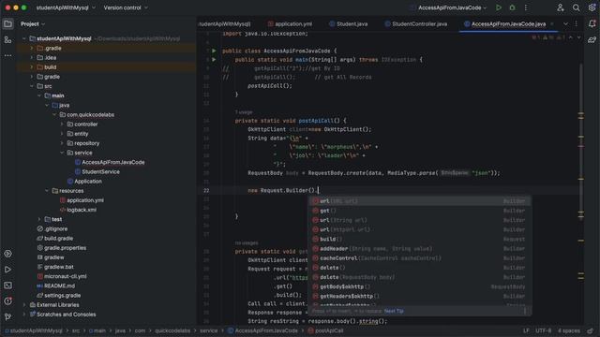Image resolution: width=600 pixels, height=337 pixels.
Task: Open studentApiWithMysql project dropdown
Action: [x=66, y=7]
